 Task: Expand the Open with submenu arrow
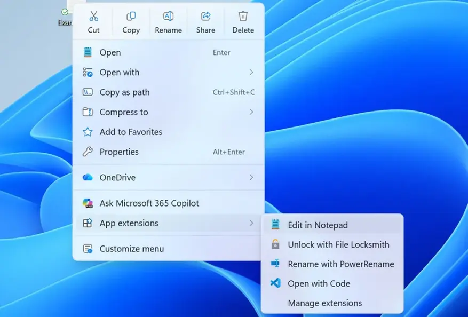pos(251,72)
